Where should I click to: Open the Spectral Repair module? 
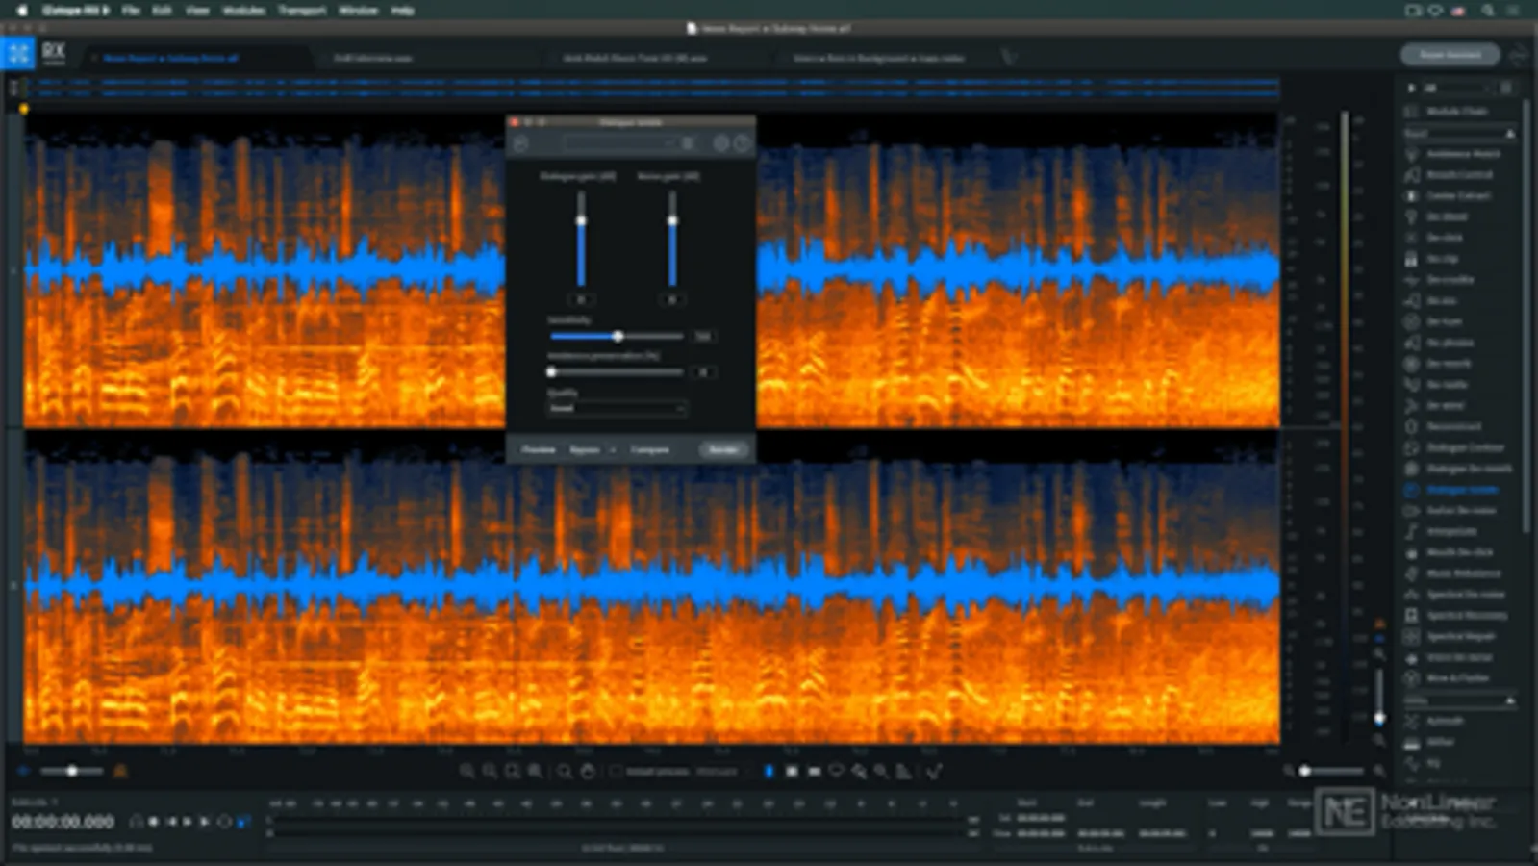click(x=1460, y=636)
